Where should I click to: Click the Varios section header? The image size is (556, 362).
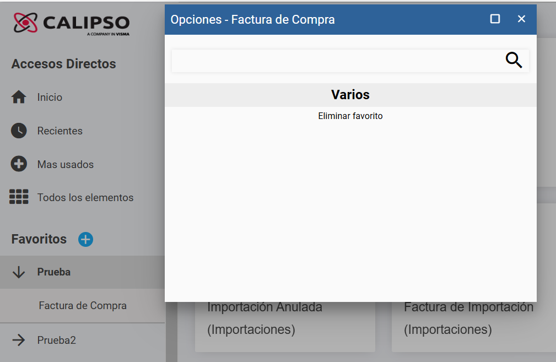(x=350, y=95)
